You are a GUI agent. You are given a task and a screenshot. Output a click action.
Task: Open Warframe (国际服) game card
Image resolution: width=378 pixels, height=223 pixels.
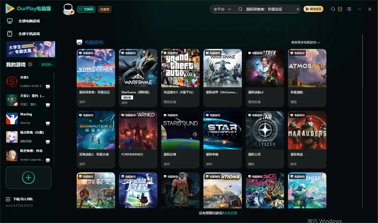pyautogui.click(x=138, y=78)
